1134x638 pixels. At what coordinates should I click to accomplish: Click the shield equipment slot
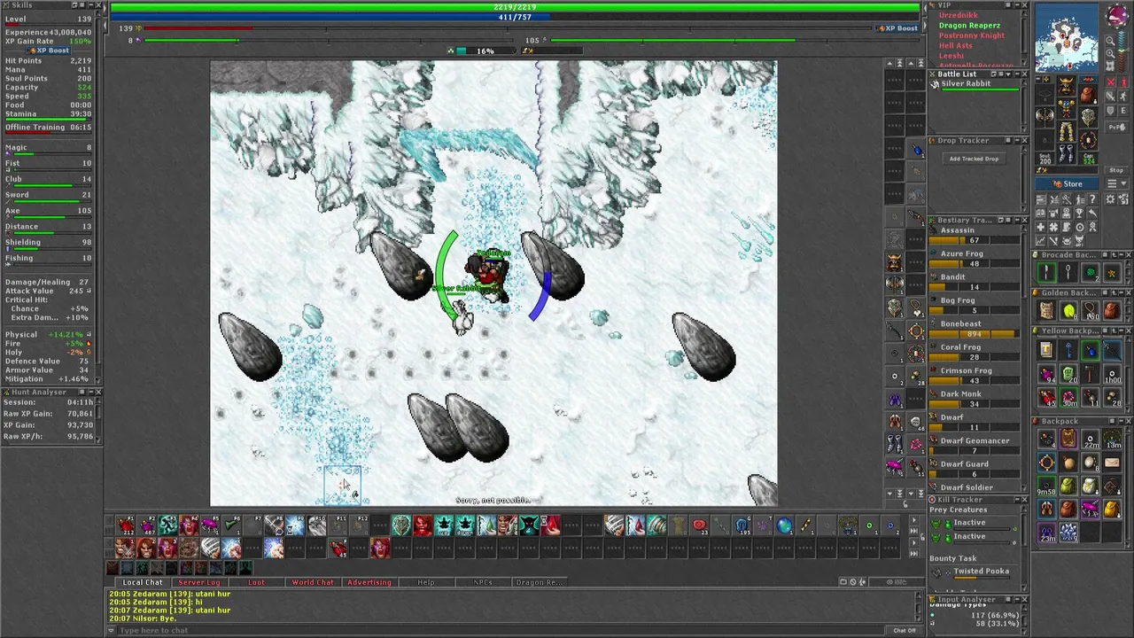pos(1089,117)
